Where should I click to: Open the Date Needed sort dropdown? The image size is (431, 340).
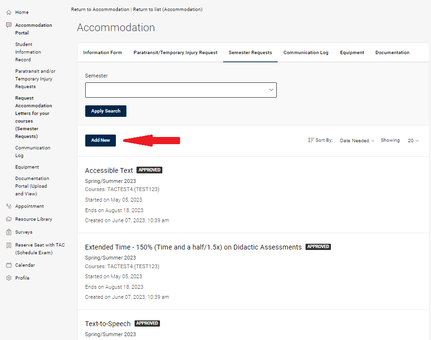(357, 140)
